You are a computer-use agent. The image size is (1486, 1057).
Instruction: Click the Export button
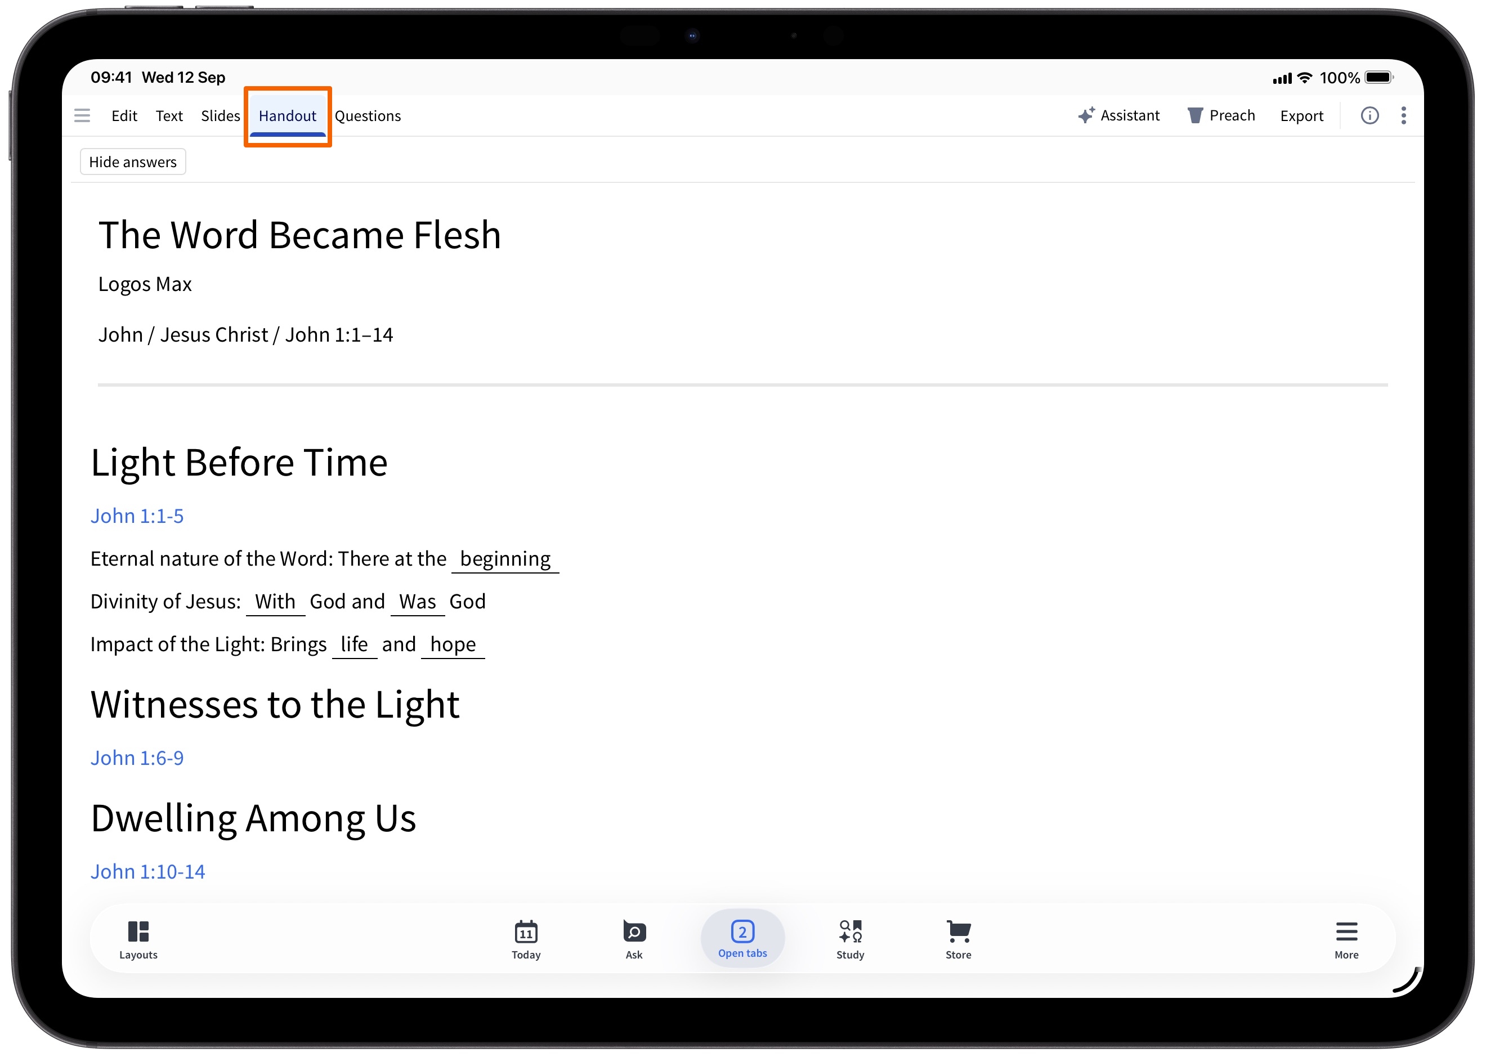[1302, 116]
